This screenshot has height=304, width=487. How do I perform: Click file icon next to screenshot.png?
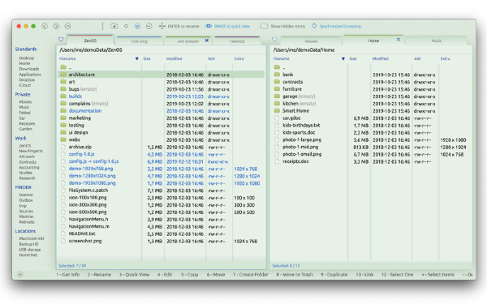63,241
